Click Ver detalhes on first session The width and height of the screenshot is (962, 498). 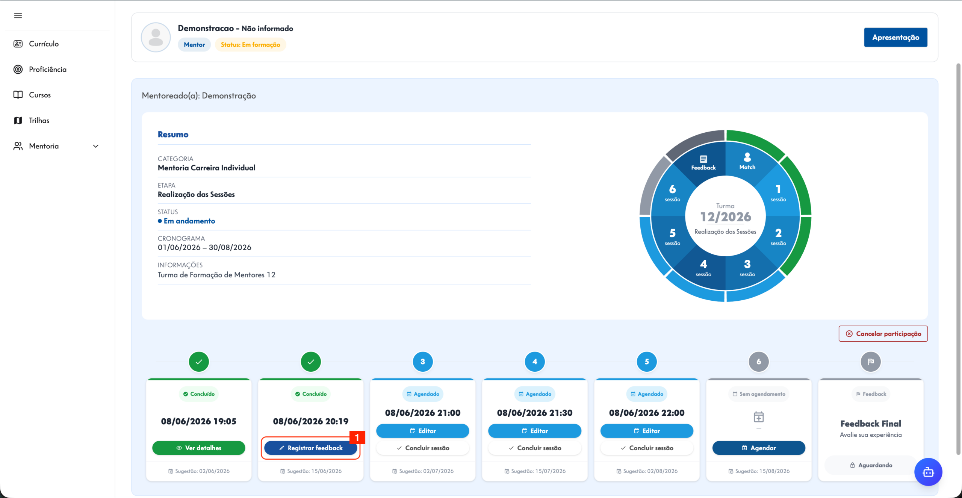(x=199, y=448)
